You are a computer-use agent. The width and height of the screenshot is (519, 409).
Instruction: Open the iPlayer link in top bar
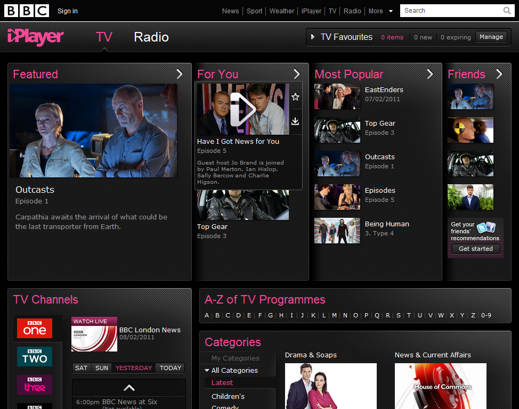(x=311, y=11)
